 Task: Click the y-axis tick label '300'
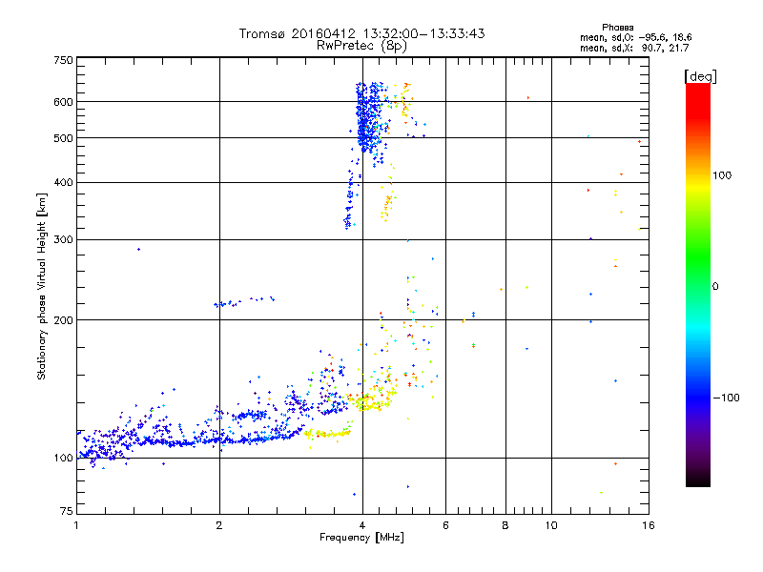pyautogui.click(x=64, y=239)
